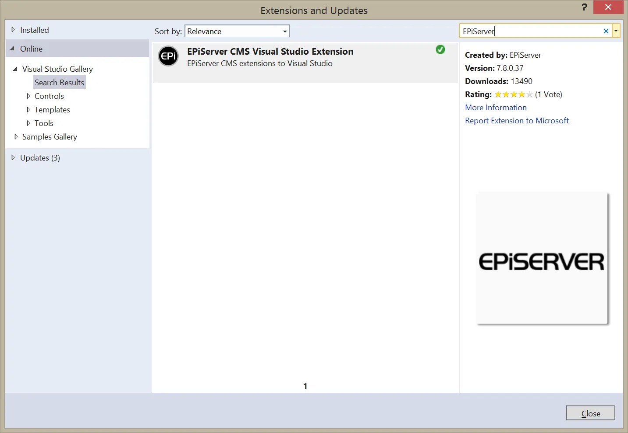Collapse the Online category arrow
The width and height of the screenshot is (628, 433).
12,49
